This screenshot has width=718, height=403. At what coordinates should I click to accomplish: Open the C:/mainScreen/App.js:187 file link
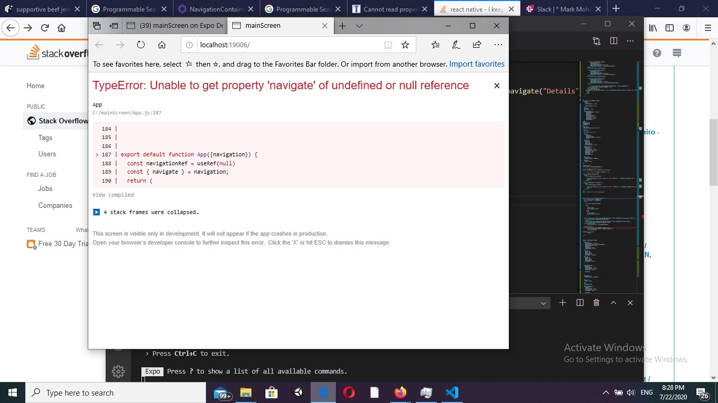(127, 113)
